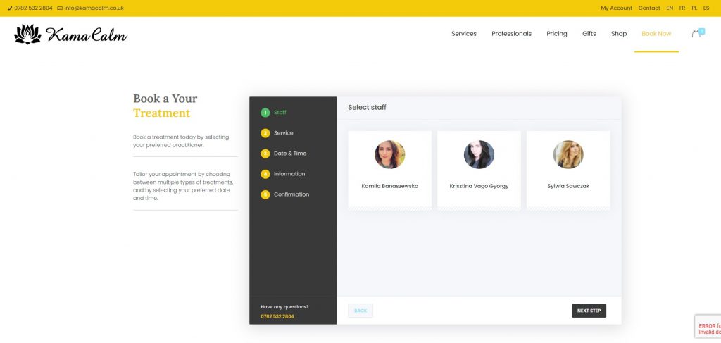
Task: Choose Sylwia Sawczak's photo
Action: tap(568, 154)
